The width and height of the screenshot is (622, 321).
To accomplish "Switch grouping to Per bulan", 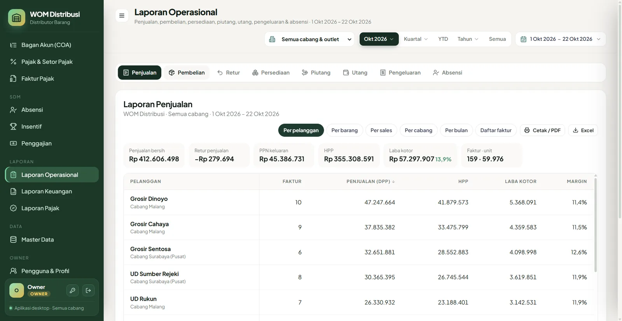I will point(456,130).
